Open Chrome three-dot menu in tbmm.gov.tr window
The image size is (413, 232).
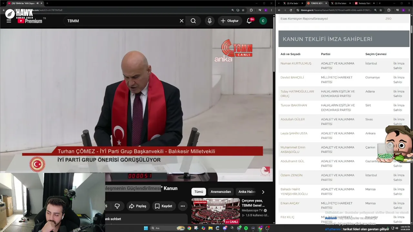[x=409, y=10]
